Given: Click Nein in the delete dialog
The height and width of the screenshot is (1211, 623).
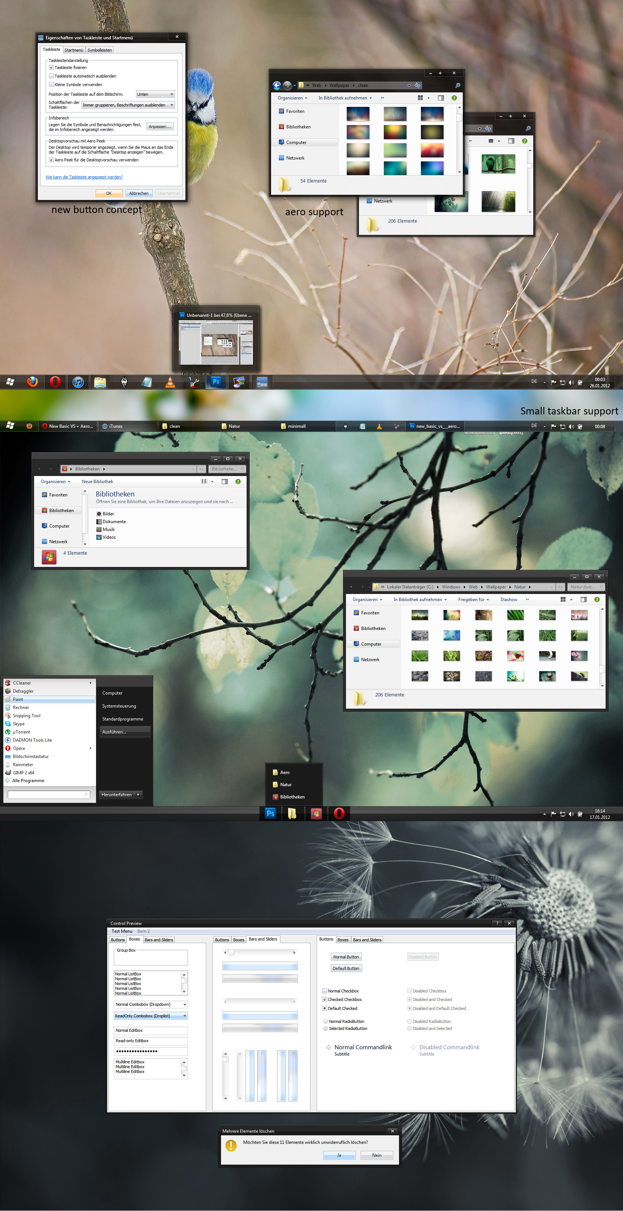Looking at the screenshot, I should (x=377, y=1155).
